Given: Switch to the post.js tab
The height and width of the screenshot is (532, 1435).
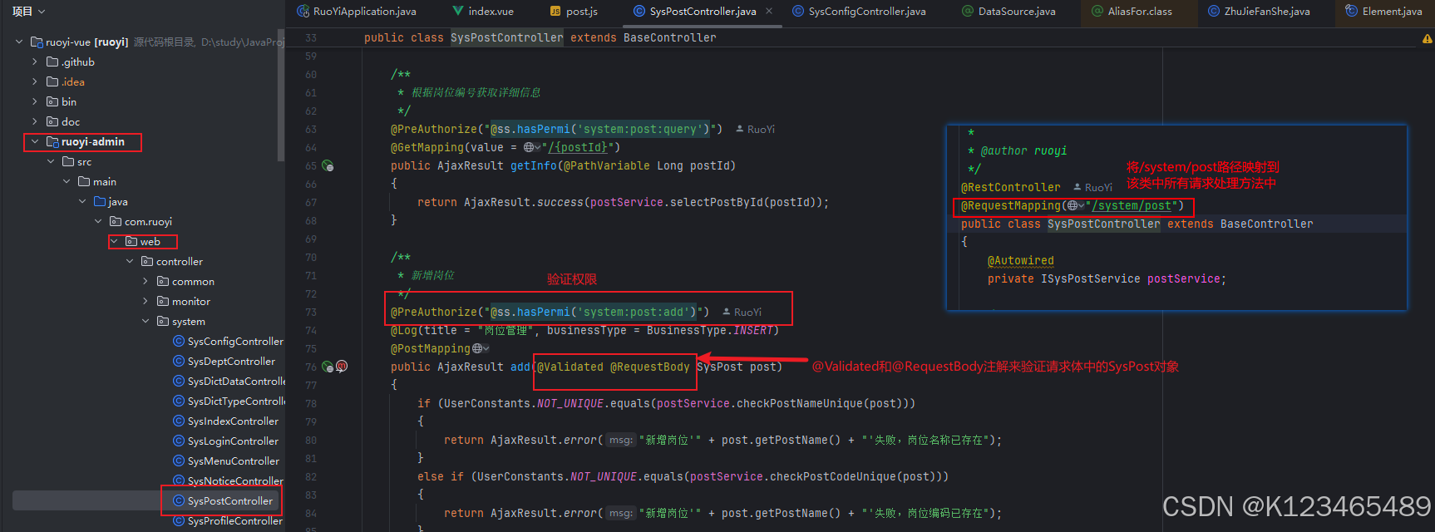Looking at the screenshot, I should coord(574,12).
